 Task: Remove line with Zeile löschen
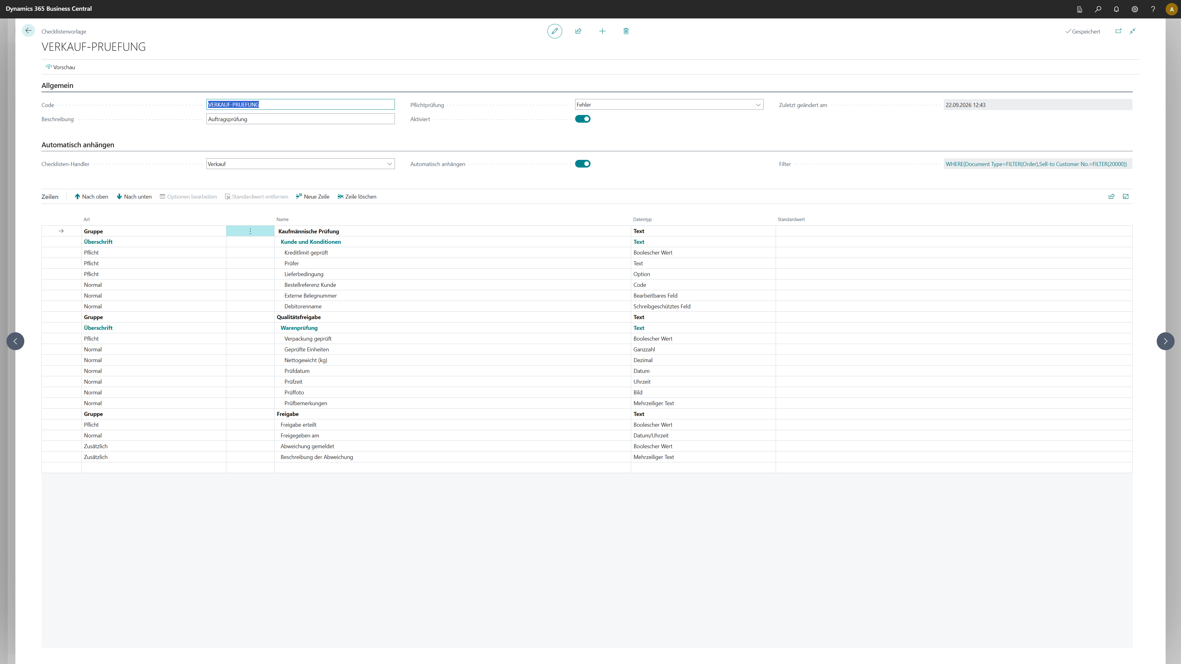357,197
